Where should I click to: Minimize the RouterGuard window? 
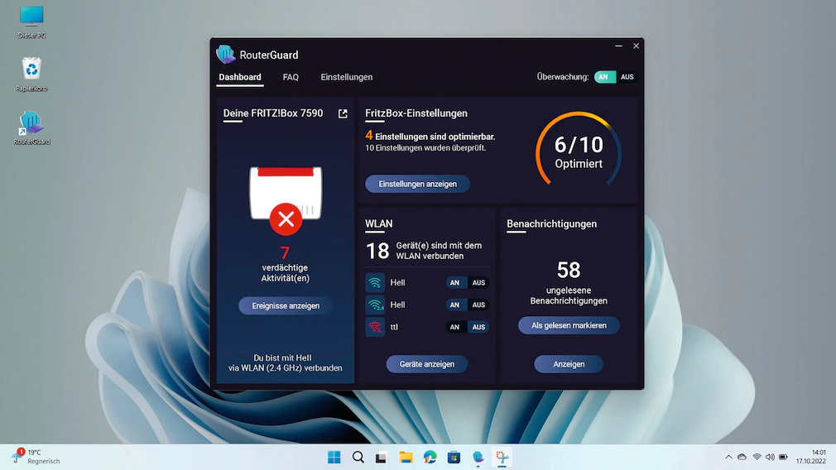click(618, 46)
